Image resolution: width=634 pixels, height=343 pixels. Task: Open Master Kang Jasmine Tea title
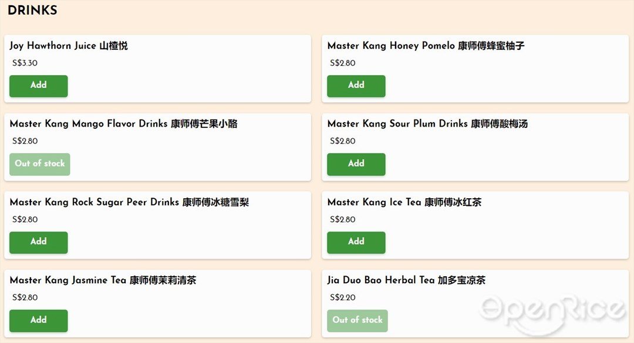click(103, 280)
